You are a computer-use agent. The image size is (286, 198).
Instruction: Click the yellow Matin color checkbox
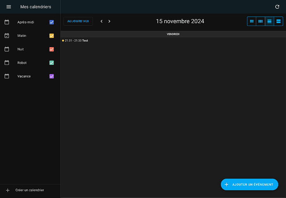coord(51,36)
